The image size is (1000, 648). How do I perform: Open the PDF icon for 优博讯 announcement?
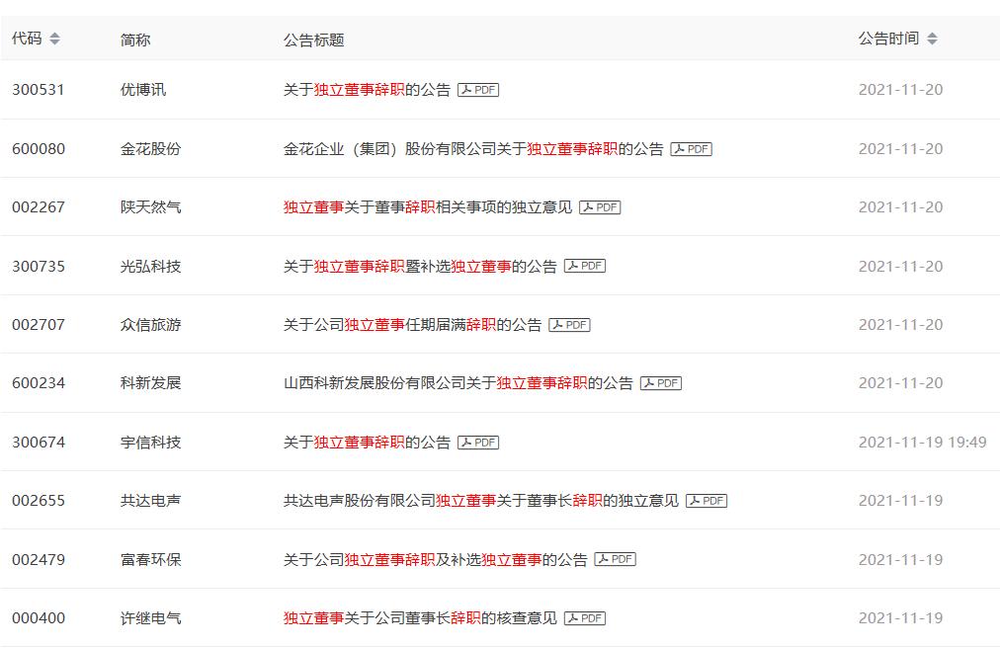[480, 89]
